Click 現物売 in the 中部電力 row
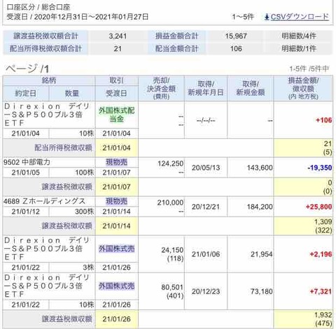The height and width of the screenshot is (329, 336). [117, 162]
